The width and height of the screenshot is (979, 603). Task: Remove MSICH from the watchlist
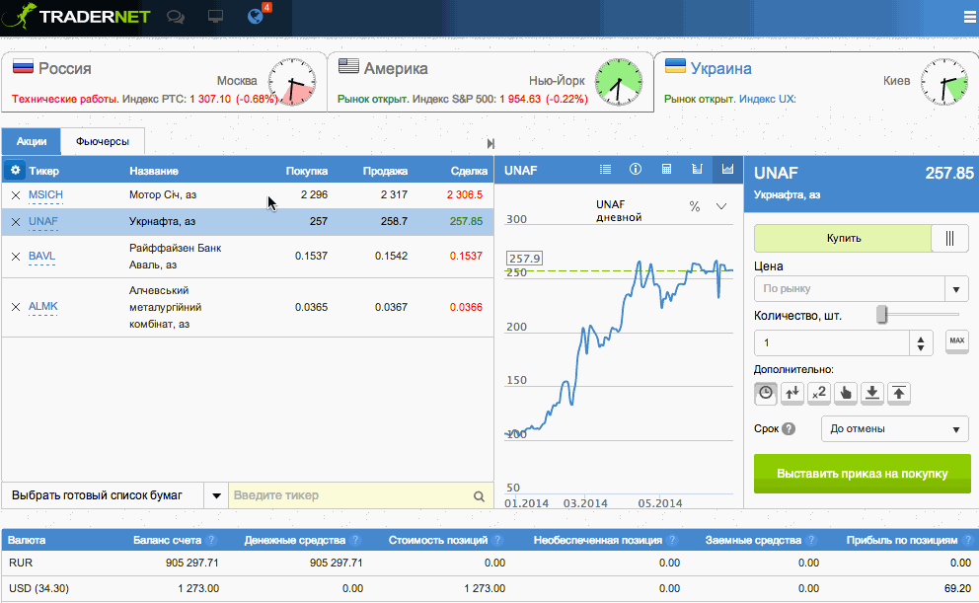coord(16,195)
